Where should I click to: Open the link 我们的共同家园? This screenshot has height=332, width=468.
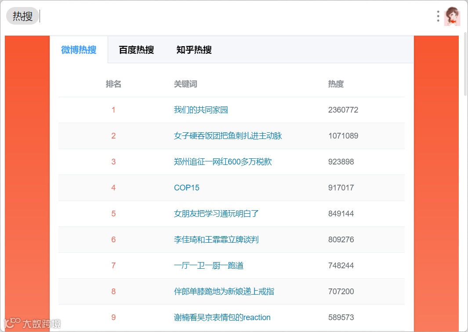(x=201, y=110)
